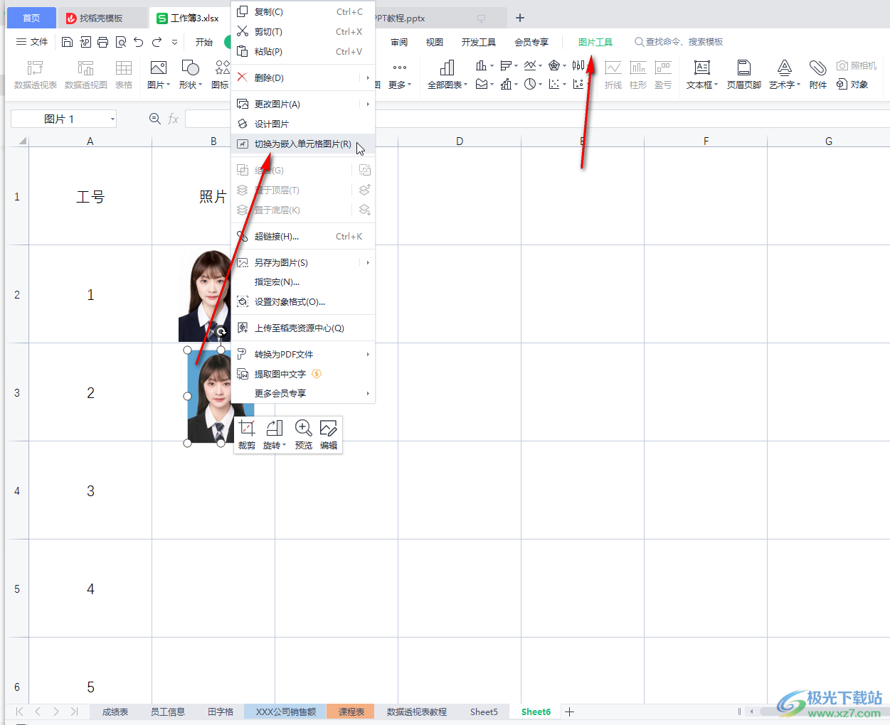Viewport: 890px width, 725px height.
Task: Expand the 更多会员专享 submenu
Action: tap(368, 393)
